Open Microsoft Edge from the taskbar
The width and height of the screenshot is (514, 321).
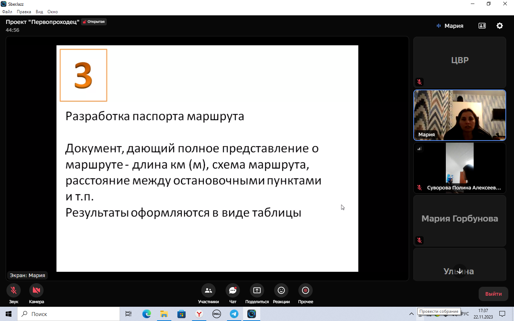[x=146, y=314]
